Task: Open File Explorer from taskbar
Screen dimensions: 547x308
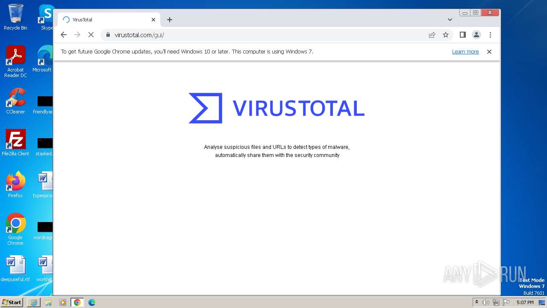Action: click(48, 302)
